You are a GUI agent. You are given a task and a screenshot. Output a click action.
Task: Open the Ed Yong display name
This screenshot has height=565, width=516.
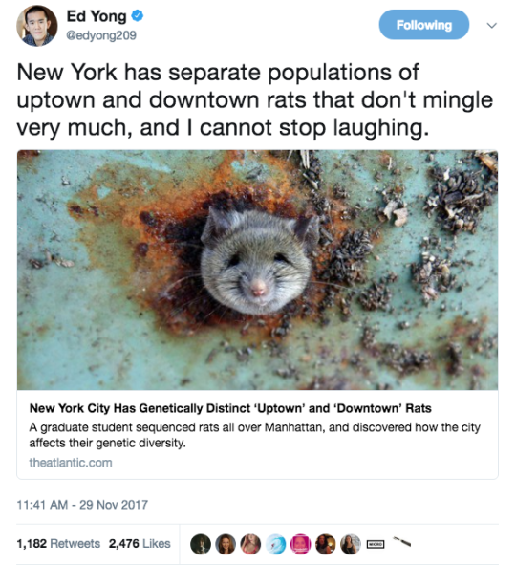(97, 16)
